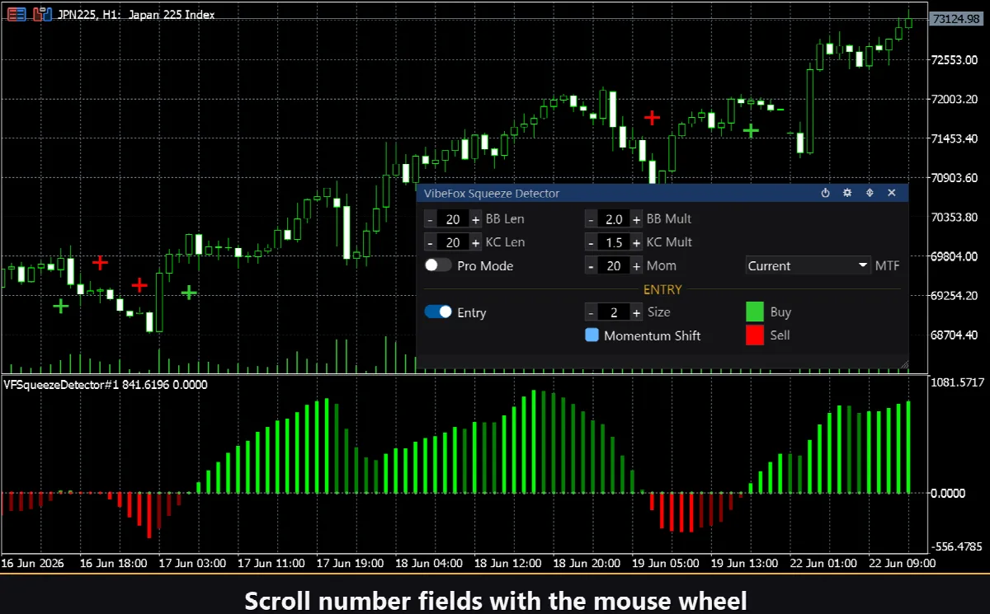Decrease Mom value with minus button

pos(591,265)
